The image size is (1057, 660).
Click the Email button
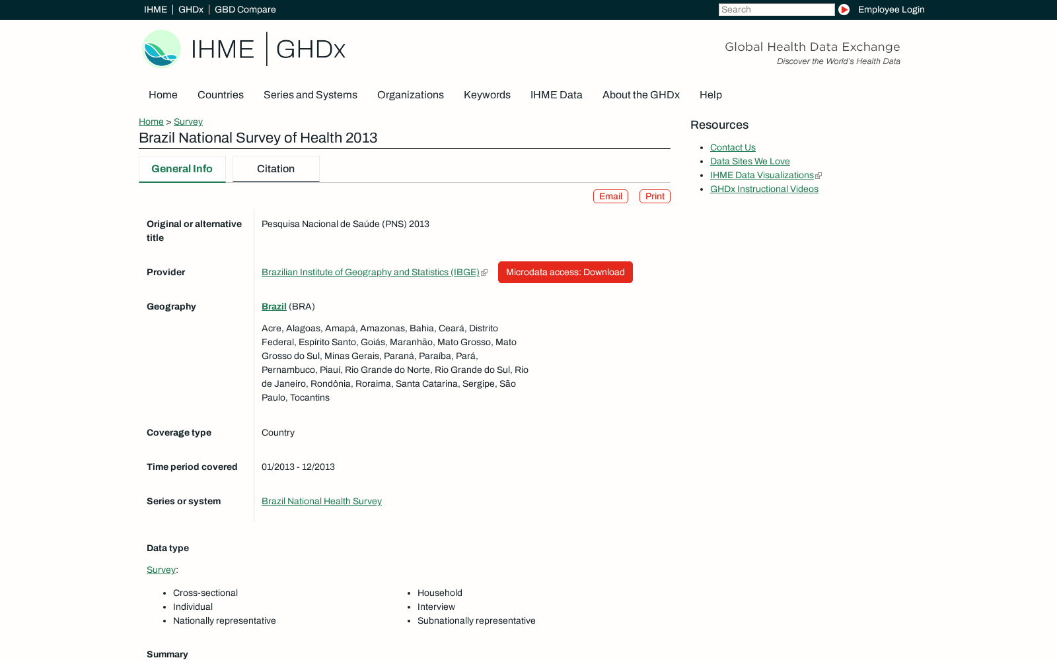tap(610, 196)
